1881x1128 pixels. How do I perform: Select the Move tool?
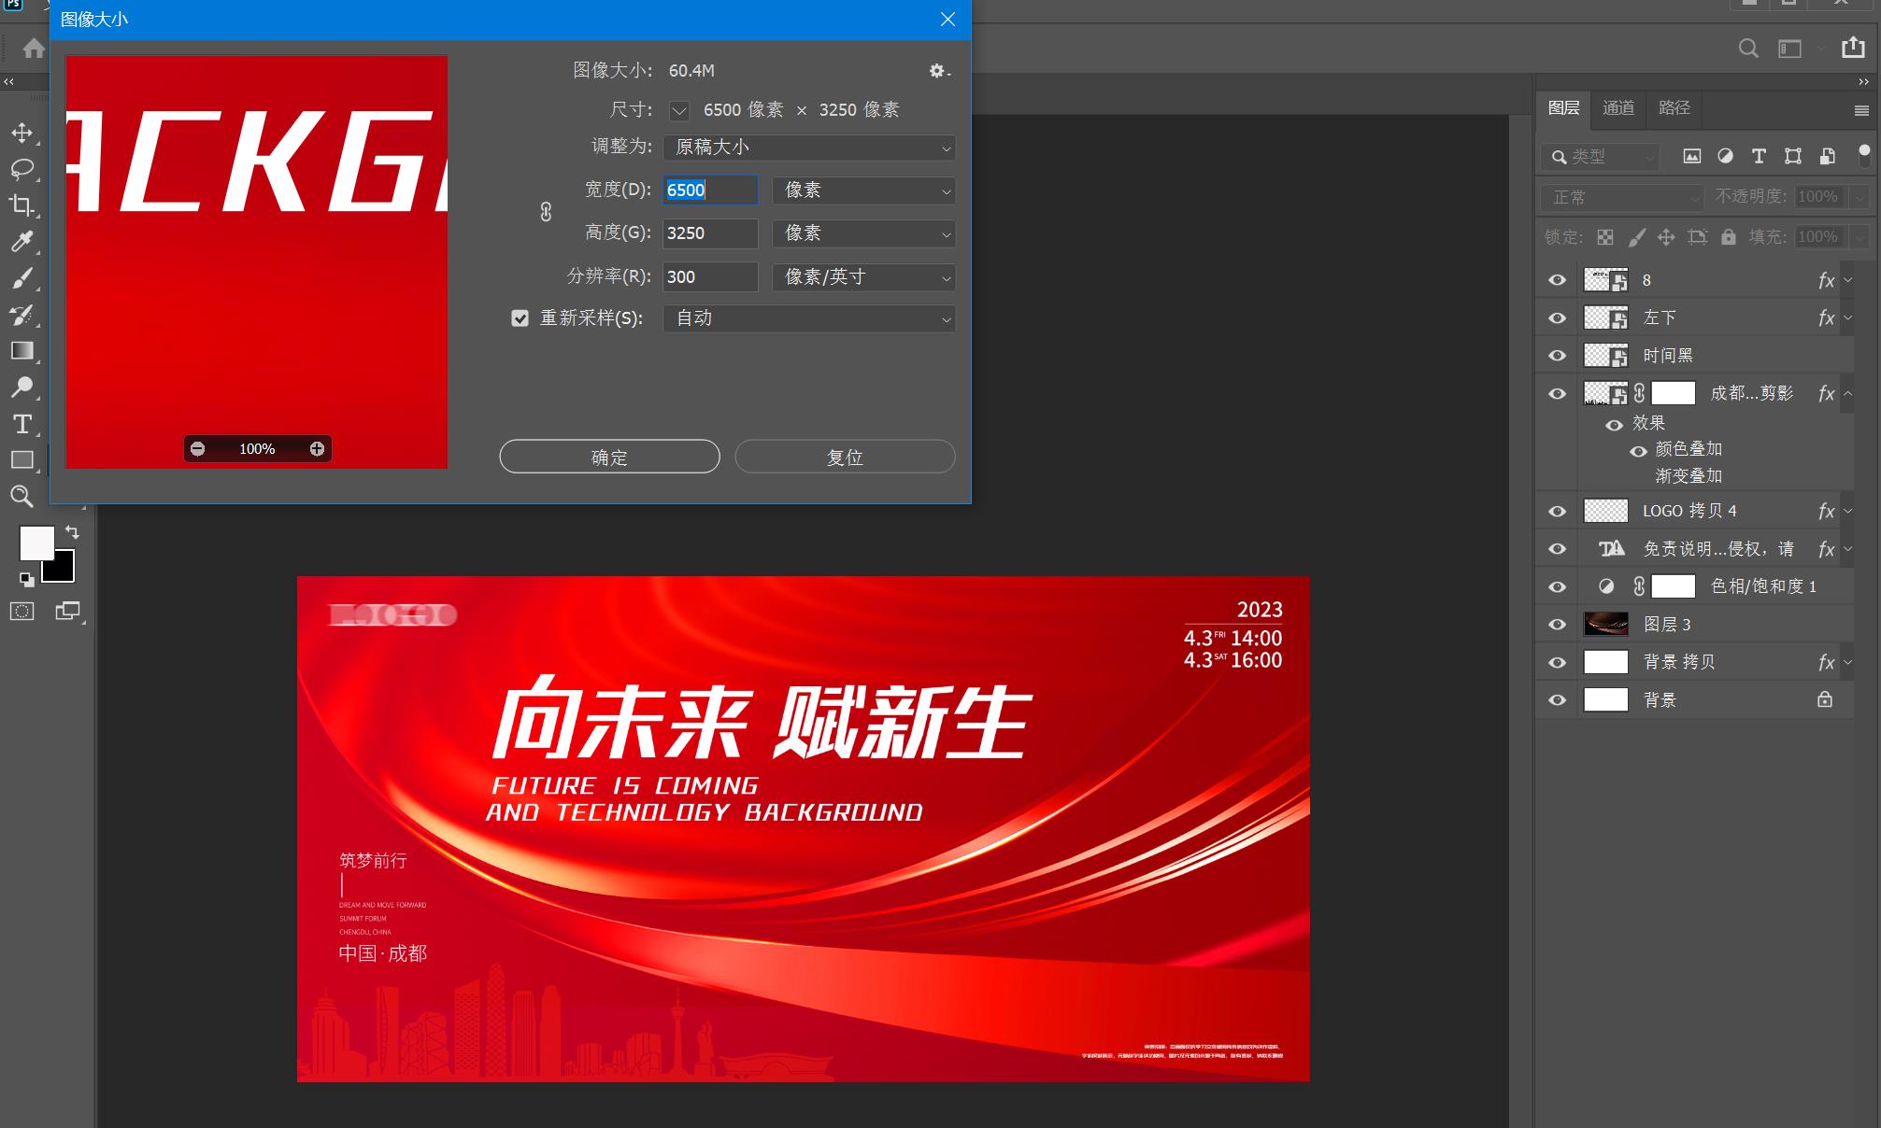tap(21, 133)
